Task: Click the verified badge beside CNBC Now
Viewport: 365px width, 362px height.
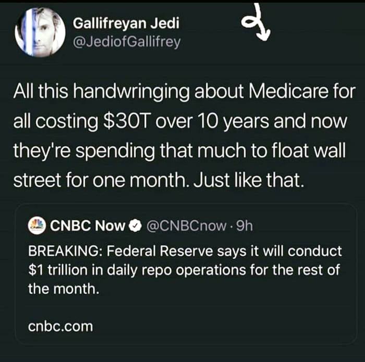Action: point(136,226)
